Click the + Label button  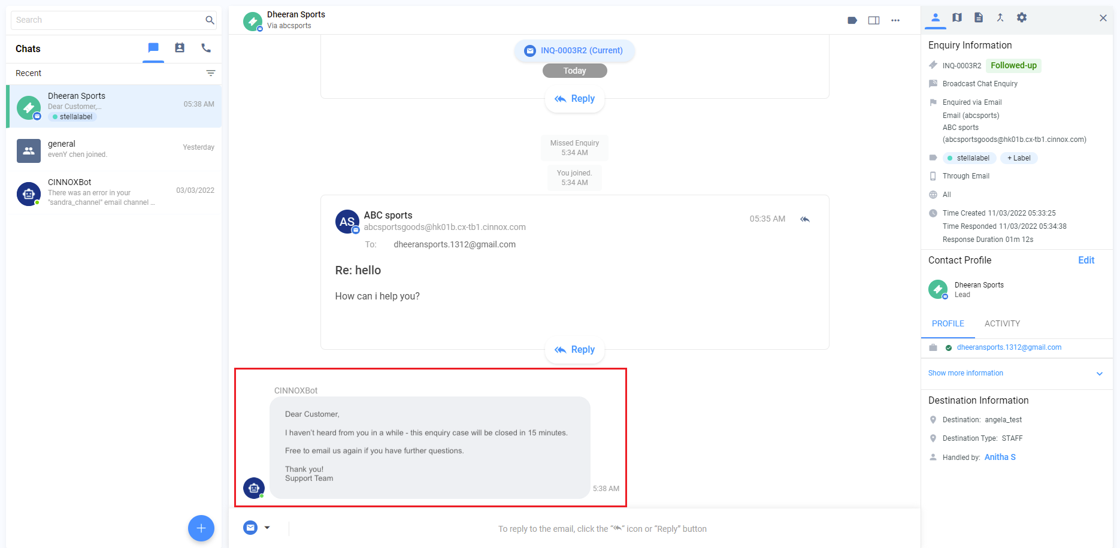(1019, 158)
